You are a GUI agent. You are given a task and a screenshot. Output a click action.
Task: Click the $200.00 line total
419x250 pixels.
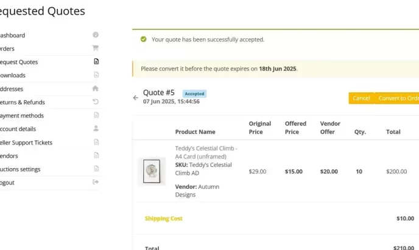coord(396,172)
